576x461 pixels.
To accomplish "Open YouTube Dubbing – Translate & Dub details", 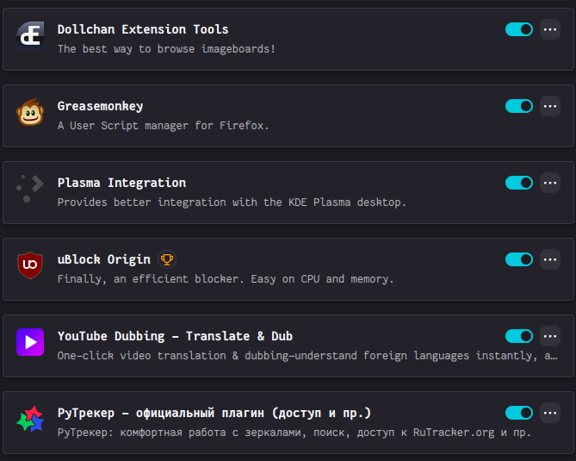I will pos(175,336).
